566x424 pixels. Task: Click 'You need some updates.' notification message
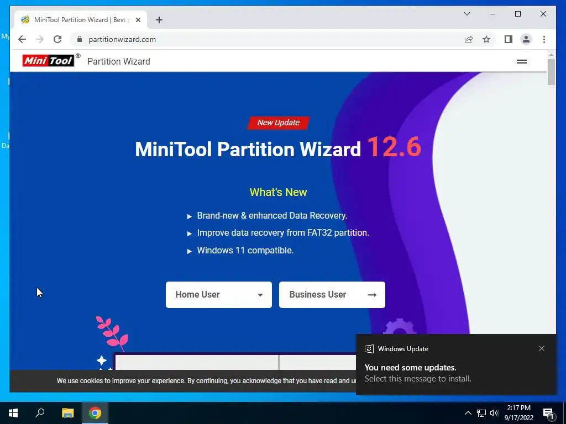pos(411,367)
